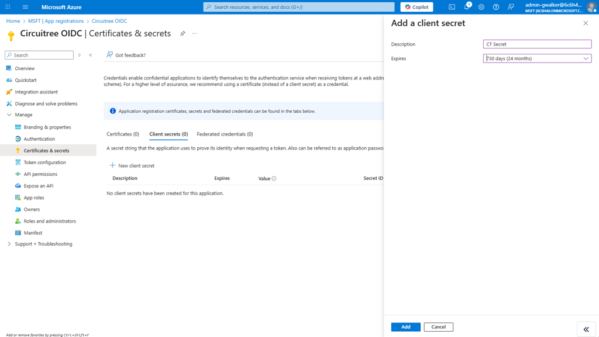
Task: Switch to the Certificates (0) tab
Action: [123, 134]
